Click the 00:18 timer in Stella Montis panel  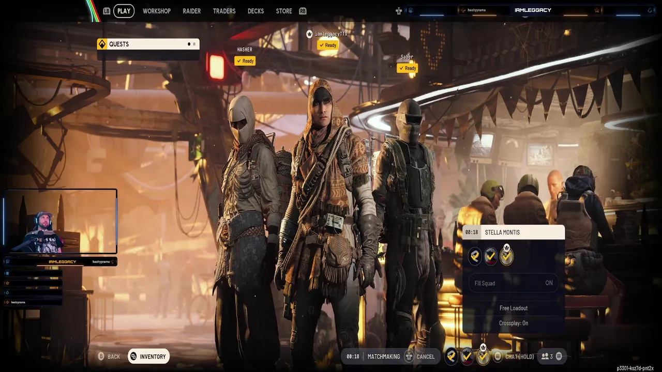[471, 232]
